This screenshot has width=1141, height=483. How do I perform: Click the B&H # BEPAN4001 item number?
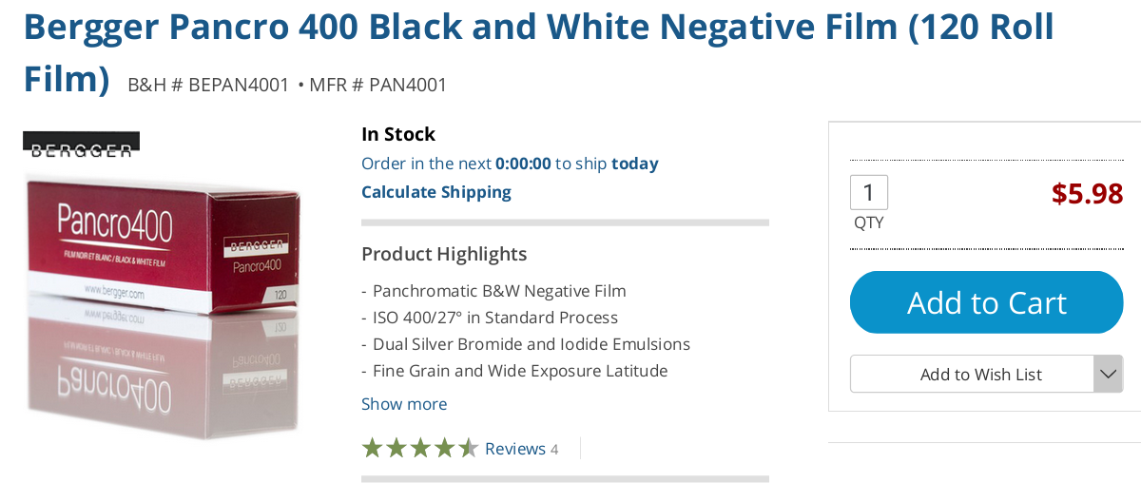tap(208, 85)
